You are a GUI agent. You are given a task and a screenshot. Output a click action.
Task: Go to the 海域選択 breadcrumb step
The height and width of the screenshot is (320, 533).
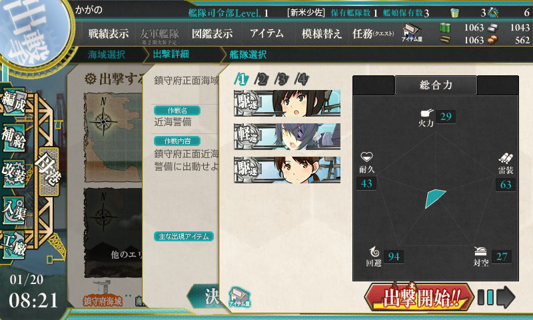(x=107, y=55)
